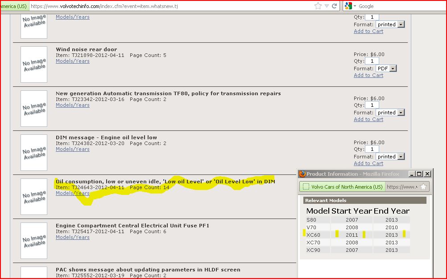Minimize the Product Information popup window
The image size is (447, 279).
coord(412,174)
